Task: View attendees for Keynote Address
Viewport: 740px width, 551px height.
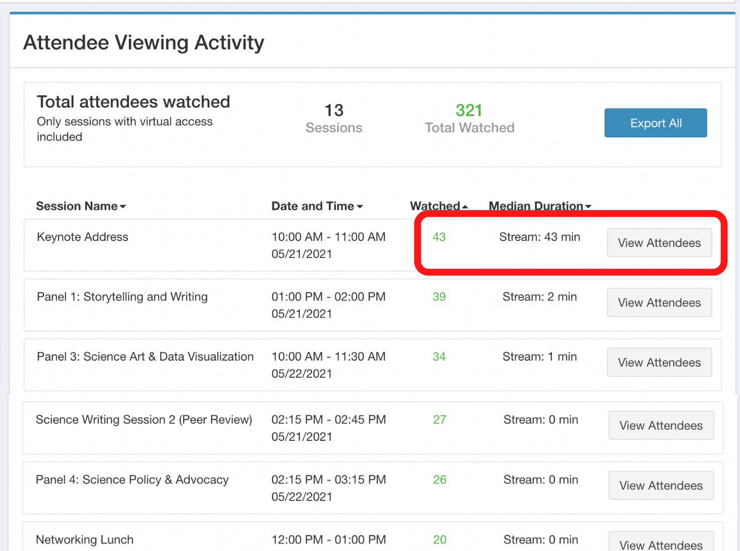Action: [x=659, y=243]
